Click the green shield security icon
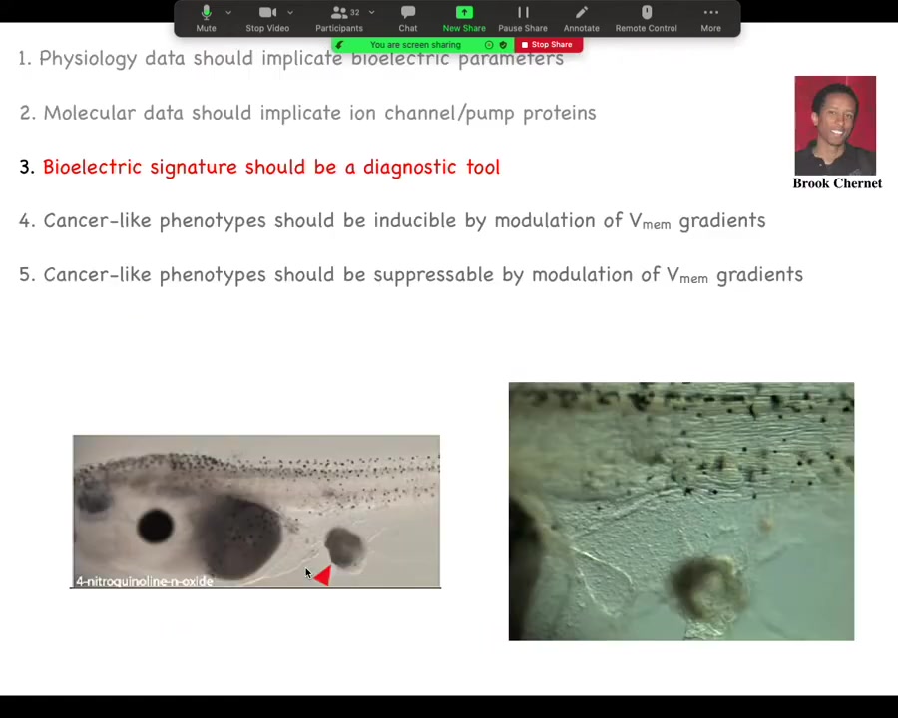The width and height of the screenshot is (898, 718). pyautogui.click(x=503, y=45)
